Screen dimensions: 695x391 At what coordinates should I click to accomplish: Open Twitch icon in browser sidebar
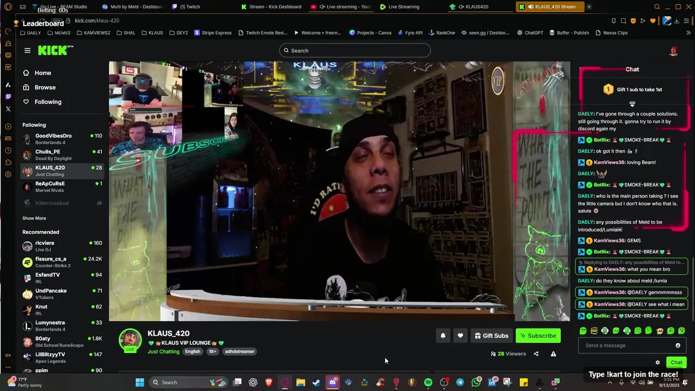pyautogui.click(x=8, y=97)
